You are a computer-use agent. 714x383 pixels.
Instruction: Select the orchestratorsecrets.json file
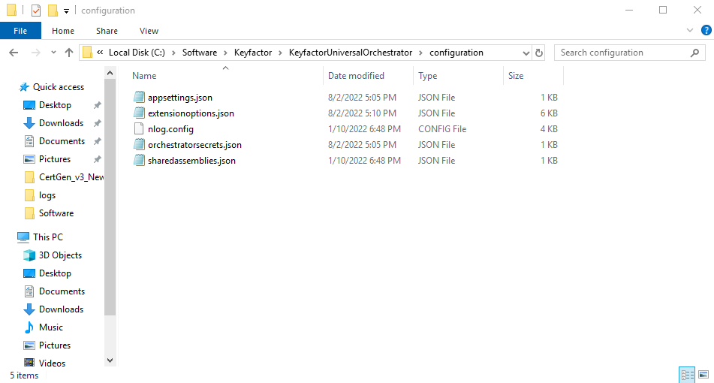pyautogui.click(x=194, y=145)
